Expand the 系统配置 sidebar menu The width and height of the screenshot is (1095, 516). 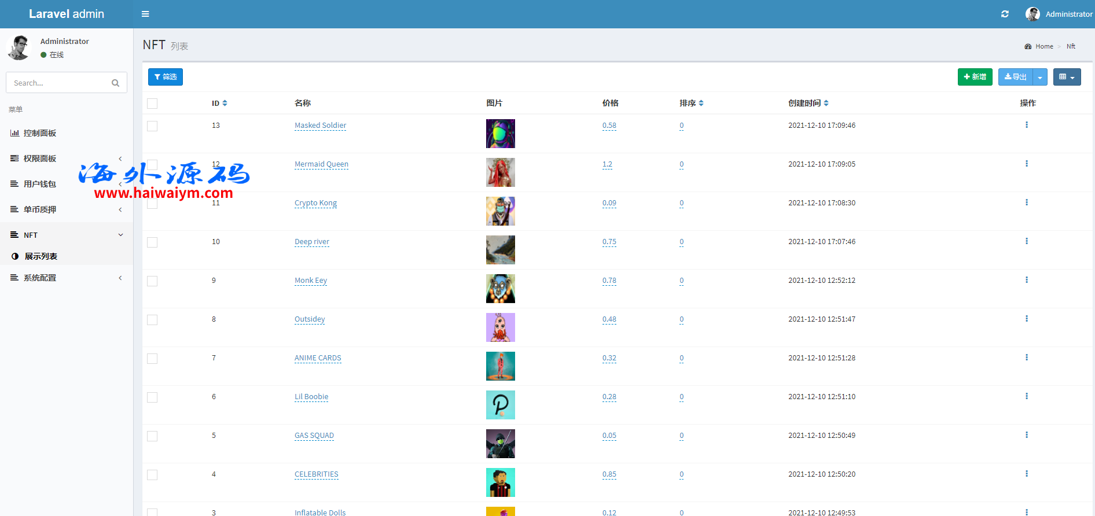[x=66, y=278]
